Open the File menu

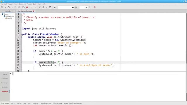pyautogui.click(x=2, y=4)
